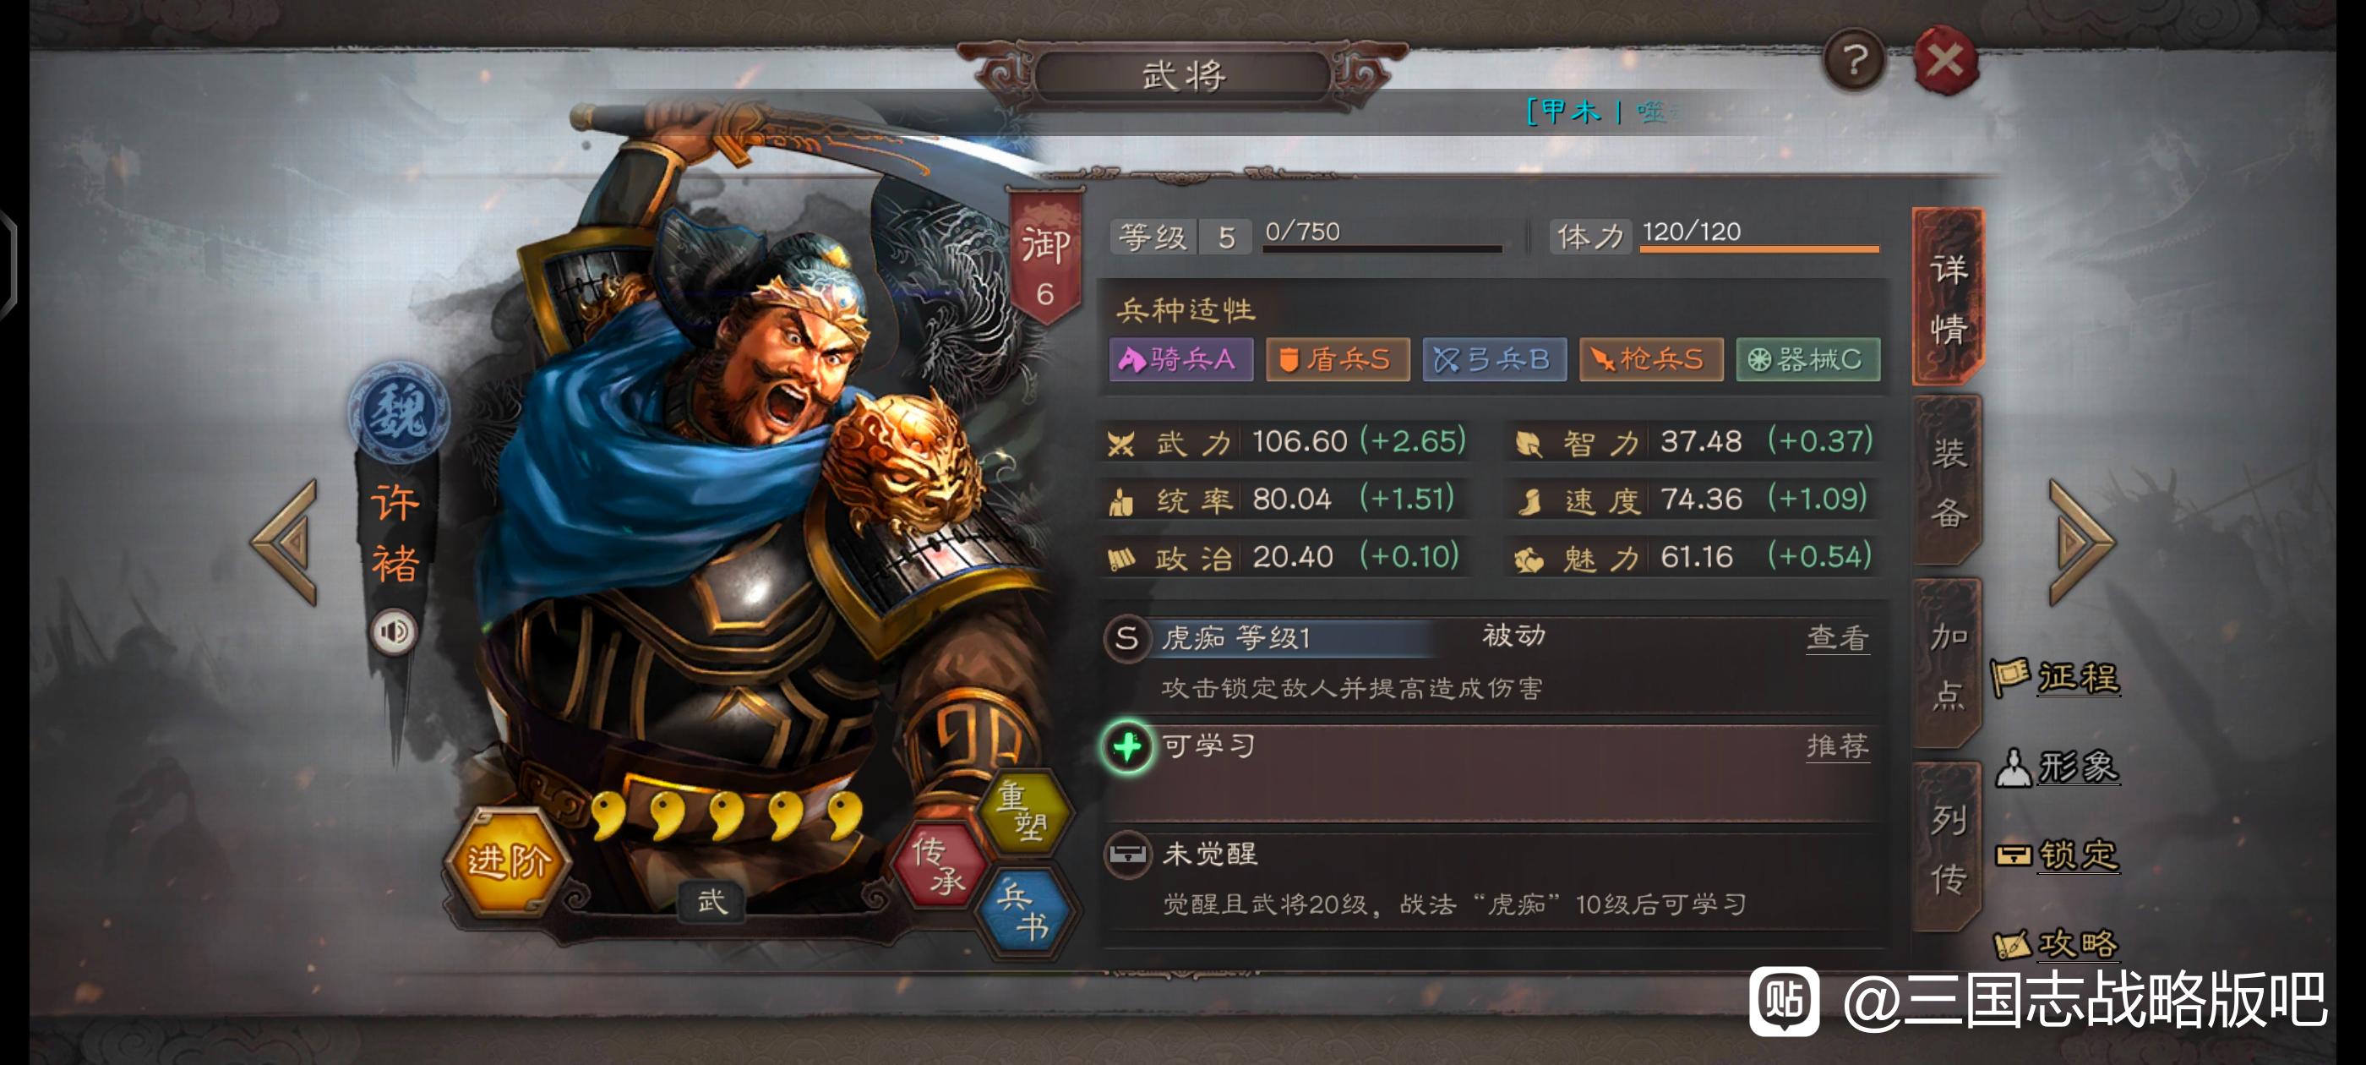This screenshot has height=1065, width=2366.
Task: Open the help question mark icon
Action: pyautogui.click(x=1853, y=62)
